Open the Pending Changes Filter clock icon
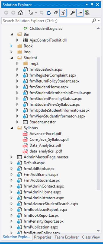This screenshot has width=103, height=244. 31,13
